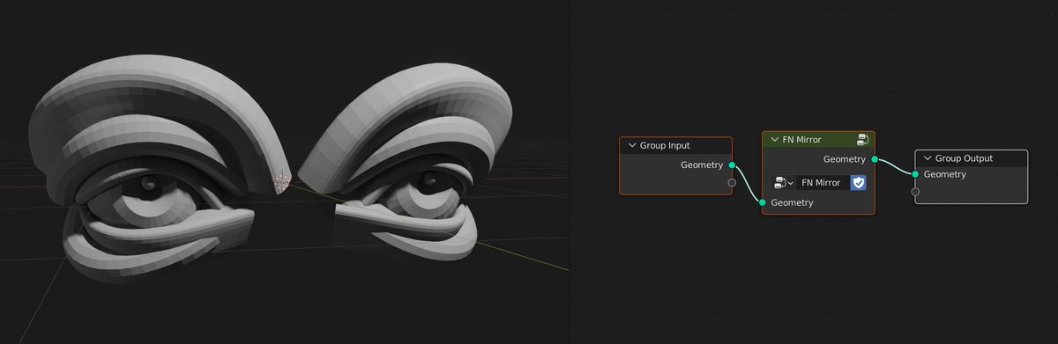Click the FN Mirror Geometry input socket

point(763,202)
